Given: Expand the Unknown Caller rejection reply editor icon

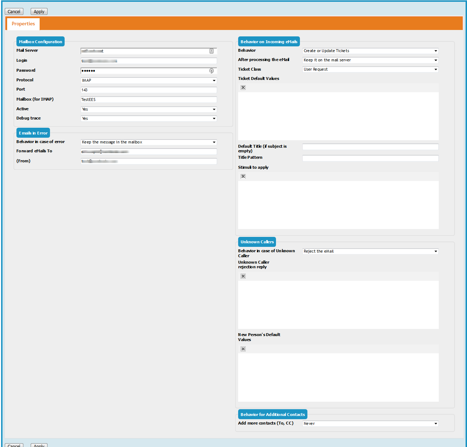Looking at the screenshot, I should [243, 276].
